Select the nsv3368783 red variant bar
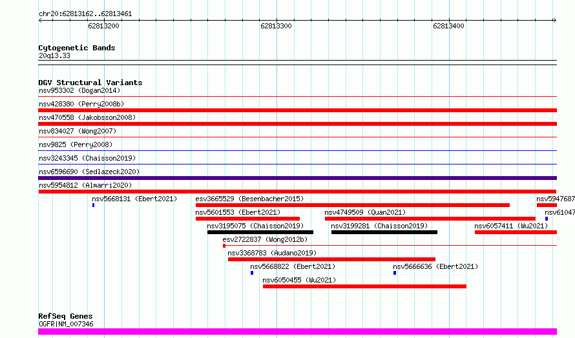The width and height of the screenshot is (575, 338). click(x=332, y=259)
